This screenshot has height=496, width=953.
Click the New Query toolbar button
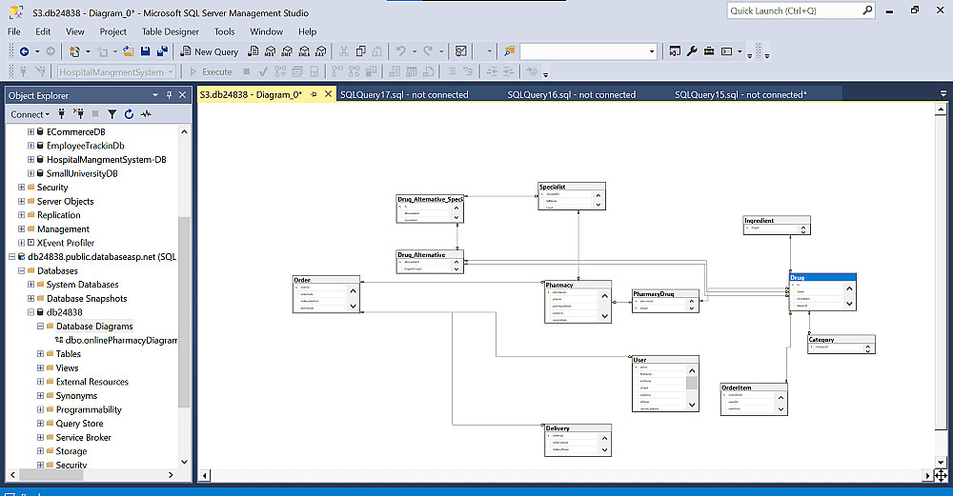(x=209, y=51)
